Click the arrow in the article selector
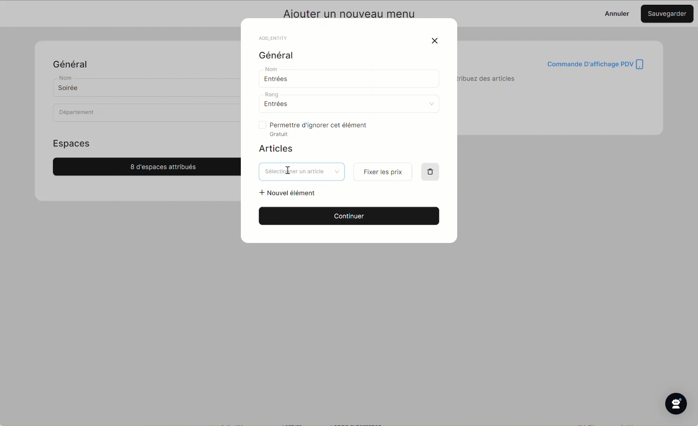 [x=337, y=172]
